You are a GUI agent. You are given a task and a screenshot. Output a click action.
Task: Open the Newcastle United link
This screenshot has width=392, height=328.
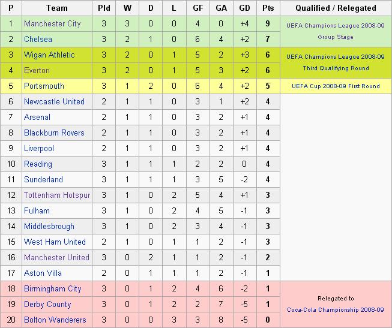[x=54, y=102]
